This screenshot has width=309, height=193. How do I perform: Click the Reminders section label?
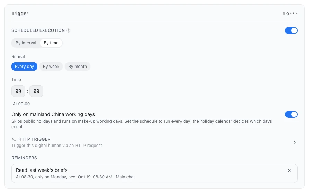24,158
